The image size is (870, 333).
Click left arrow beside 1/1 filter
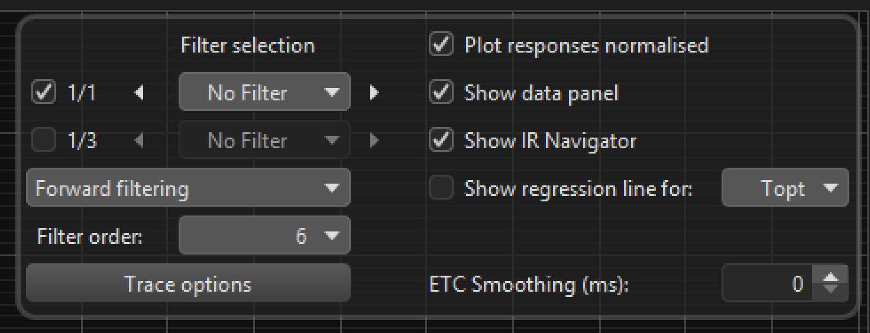[x=139, y=93]
